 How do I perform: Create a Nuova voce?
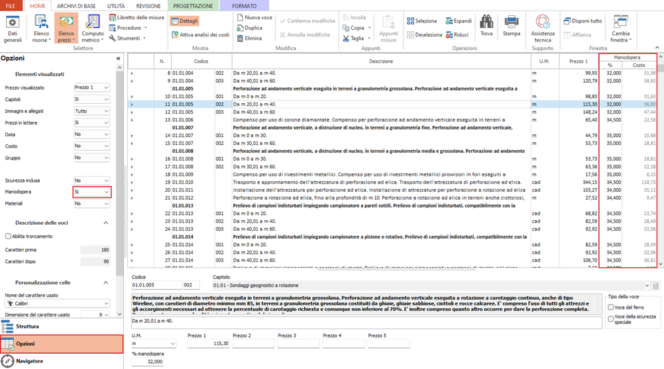point(254,17)
